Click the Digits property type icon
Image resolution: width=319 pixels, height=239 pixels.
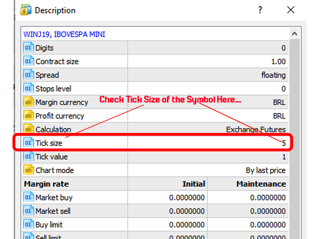click(28, 48)
